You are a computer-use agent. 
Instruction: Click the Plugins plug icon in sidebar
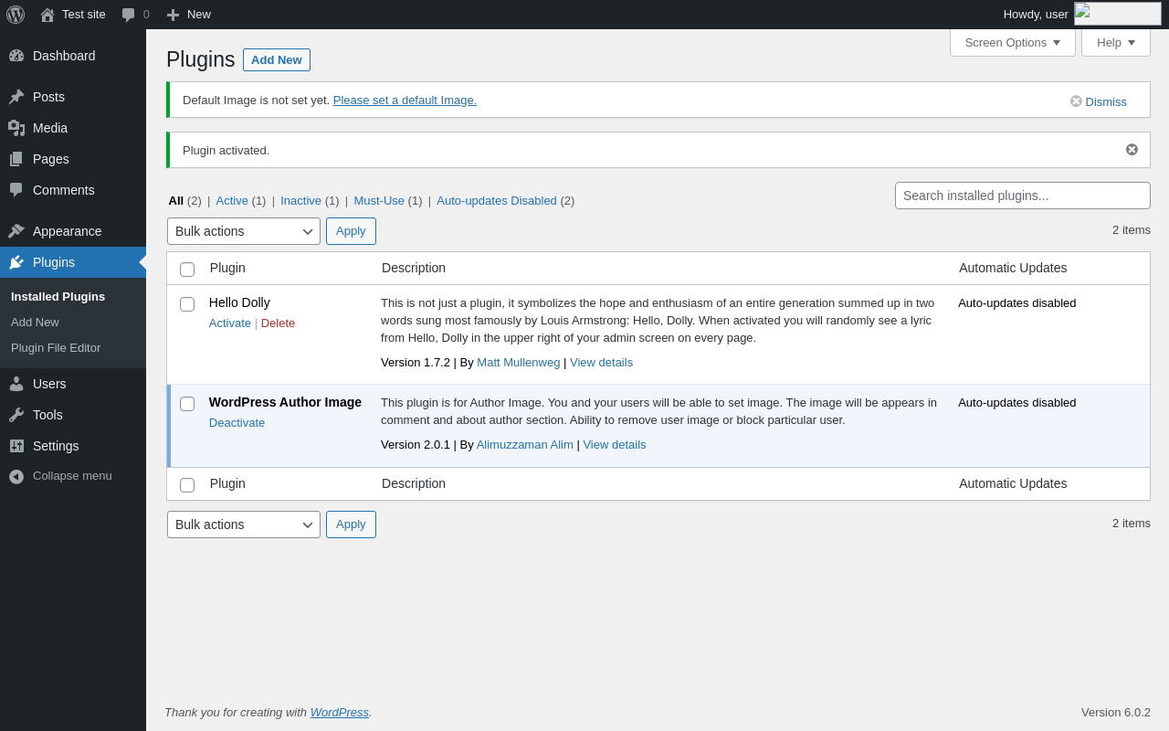pyautogui.click(x=16, y=262)
